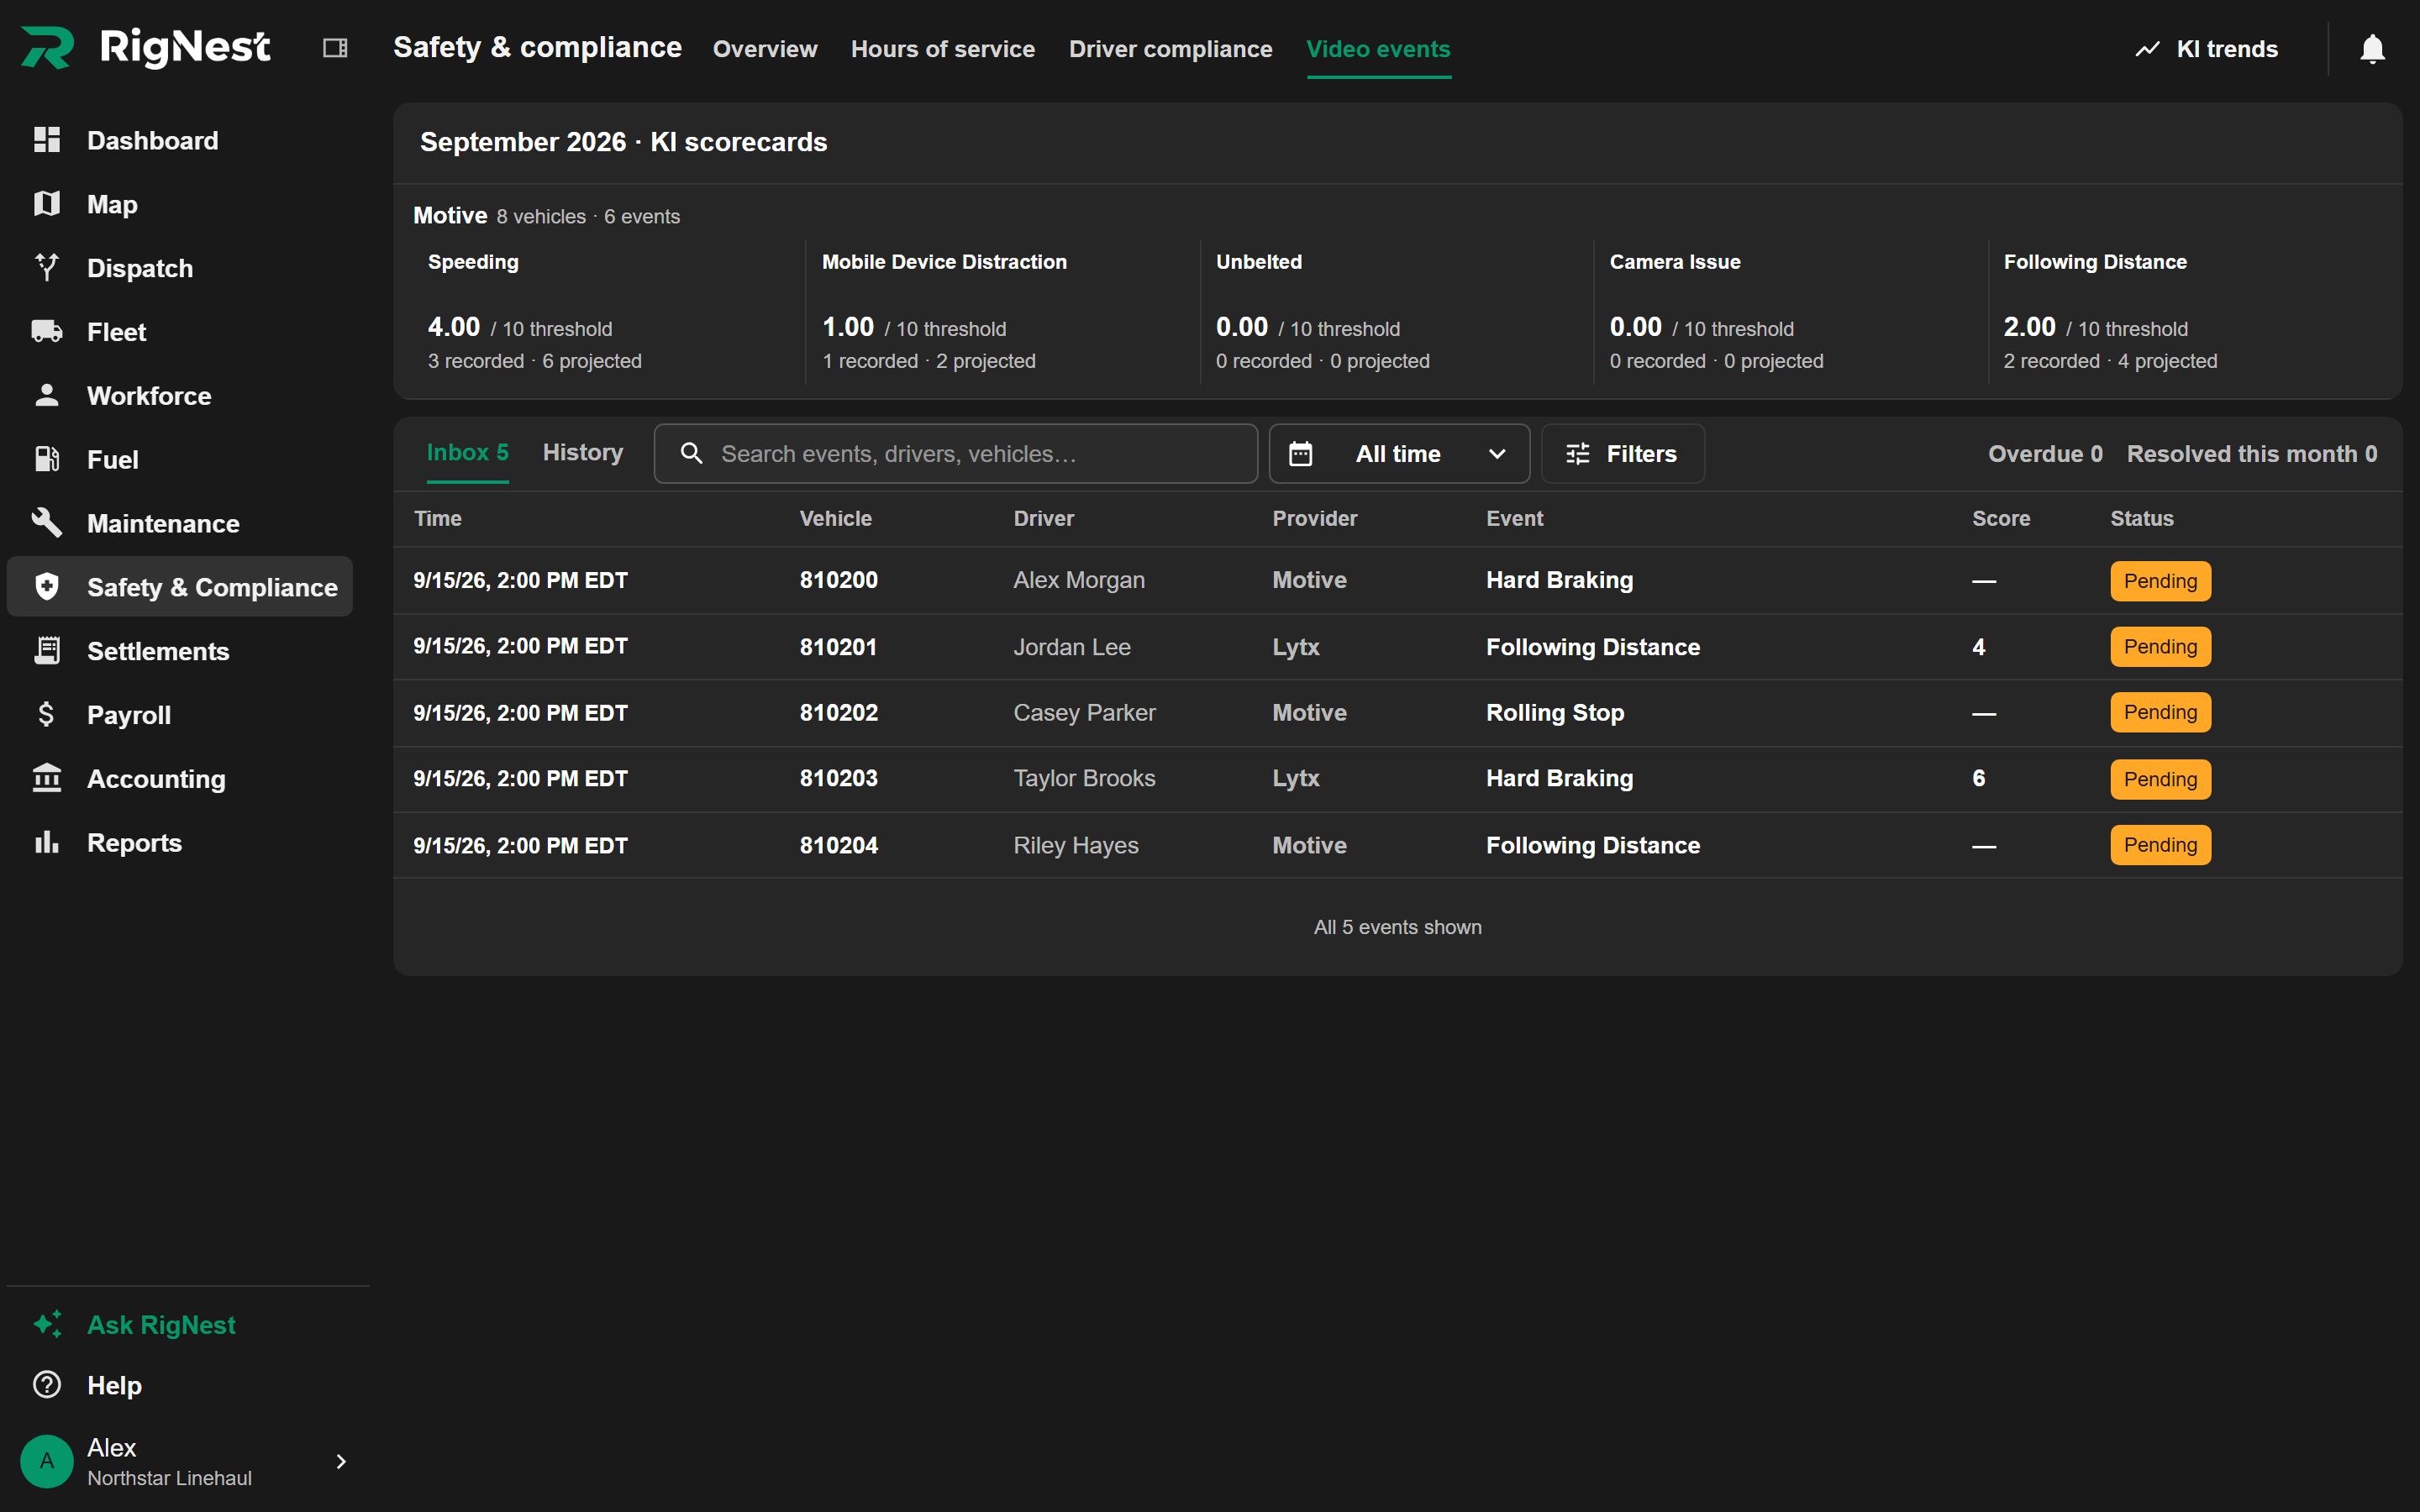This screenshot has width=2420, height=1512.
Task: Focus the search events input field
Action: pos(955,454)
